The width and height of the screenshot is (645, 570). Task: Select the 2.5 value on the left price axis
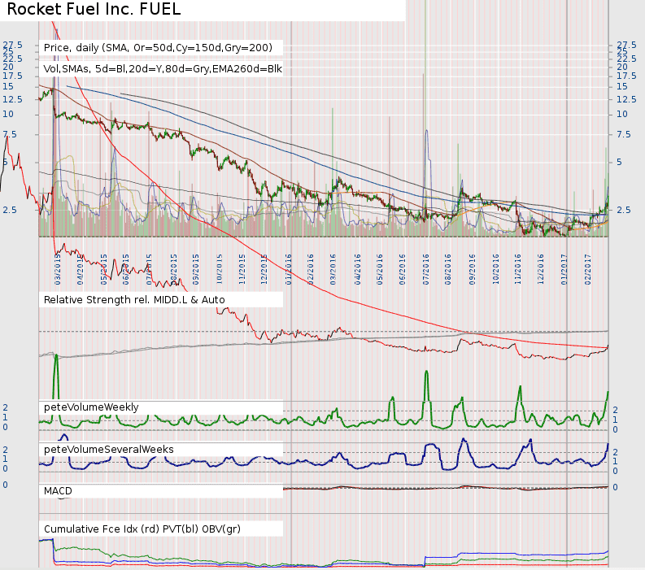10,210
